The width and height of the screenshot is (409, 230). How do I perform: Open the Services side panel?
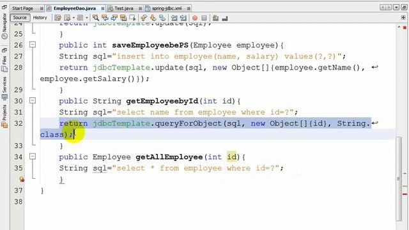click(x=4, y=88)
